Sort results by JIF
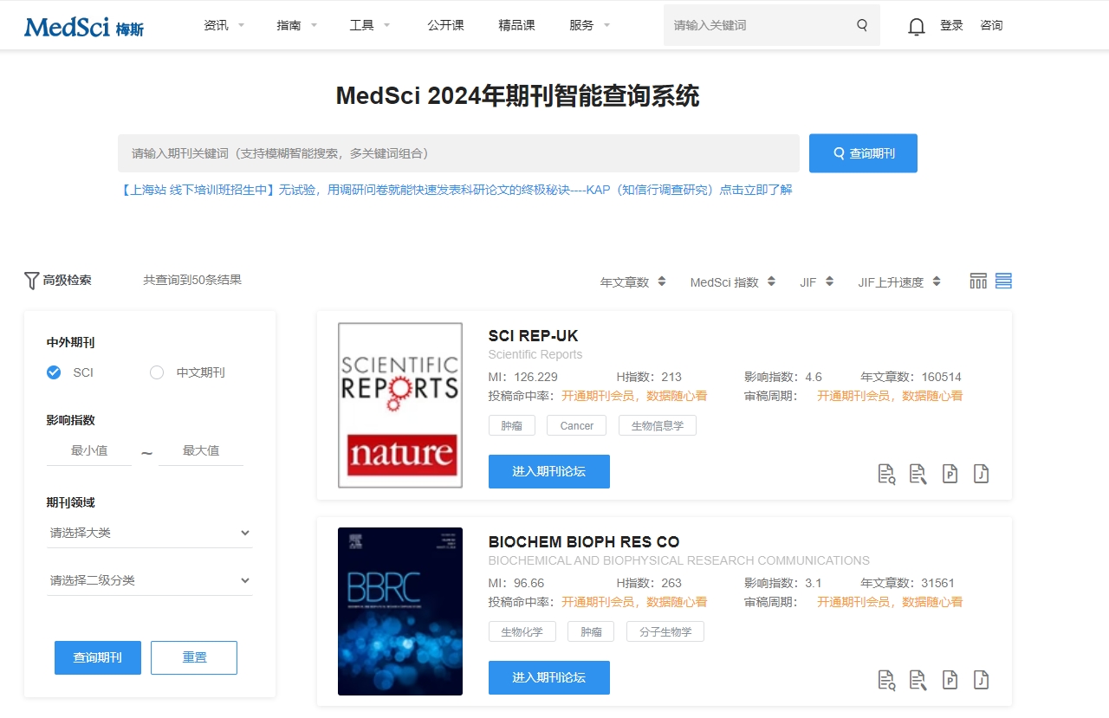Image resolution: width=1109 pixels, height=718 pixels. (x=816, y=281)
